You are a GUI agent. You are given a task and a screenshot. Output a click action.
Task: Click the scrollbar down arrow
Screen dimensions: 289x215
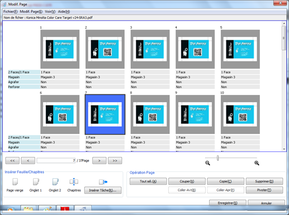tap(284, 149)
